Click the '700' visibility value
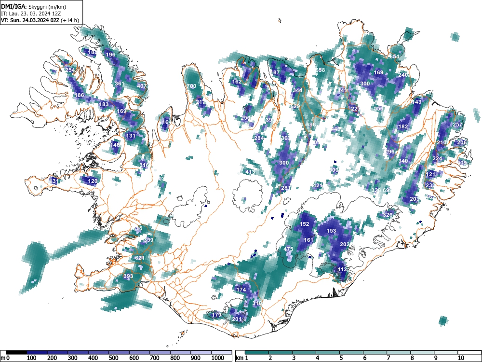Image resolution: width=482 pixels, height=362 pixels. [x=191, y=86]
